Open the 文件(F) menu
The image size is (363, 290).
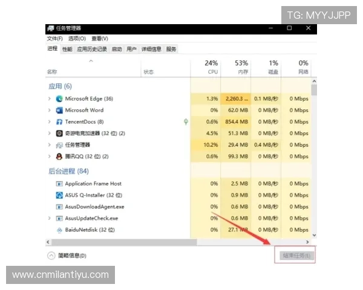coord(55,39)
